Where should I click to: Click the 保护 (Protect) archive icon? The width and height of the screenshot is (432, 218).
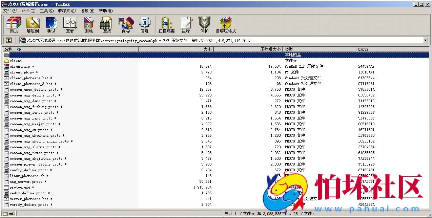click(x=204, y=25)
